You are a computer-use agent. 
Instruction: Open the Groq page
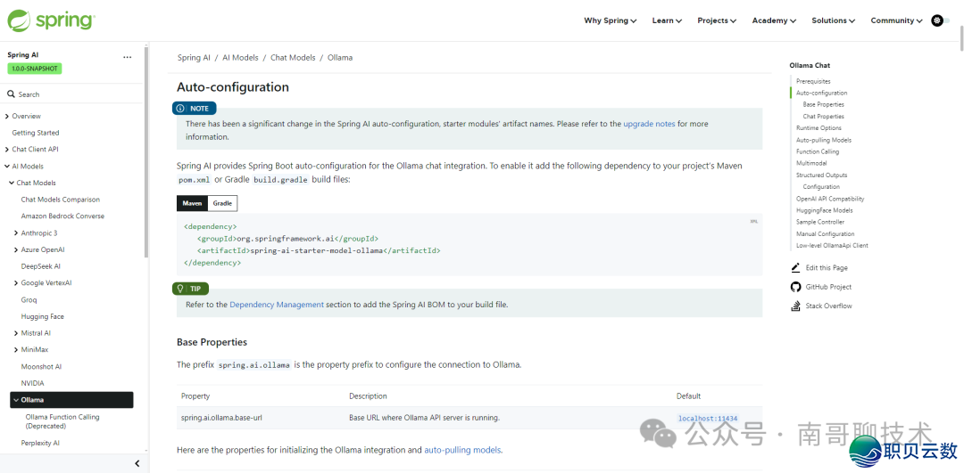[29, 300]
